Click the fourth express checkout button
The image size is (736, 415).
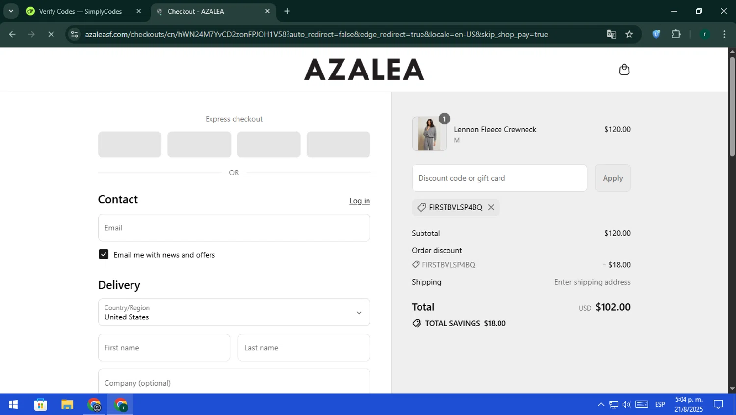(338, 145)
